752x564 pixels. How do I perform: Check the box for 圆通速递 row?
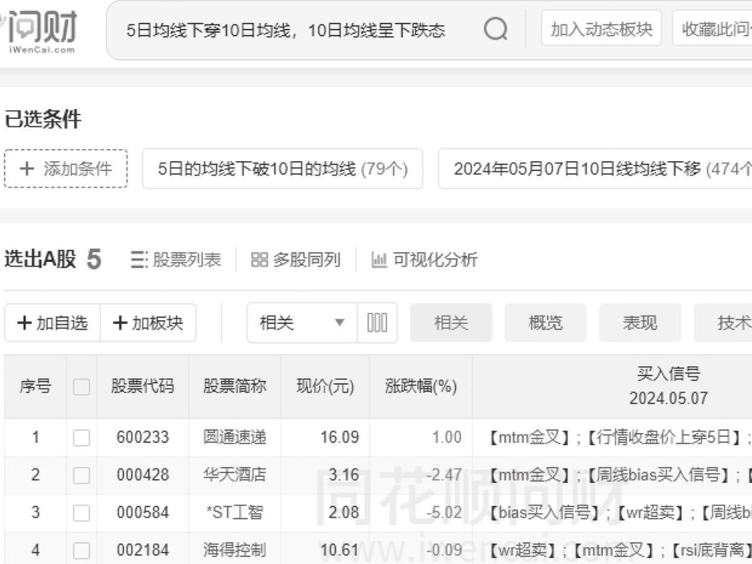pyautogui.click(x=81, y=437)
